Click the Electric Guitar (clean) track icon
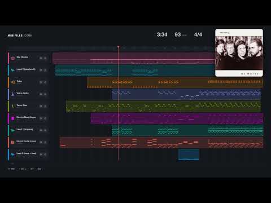 (x=13, y=142)
